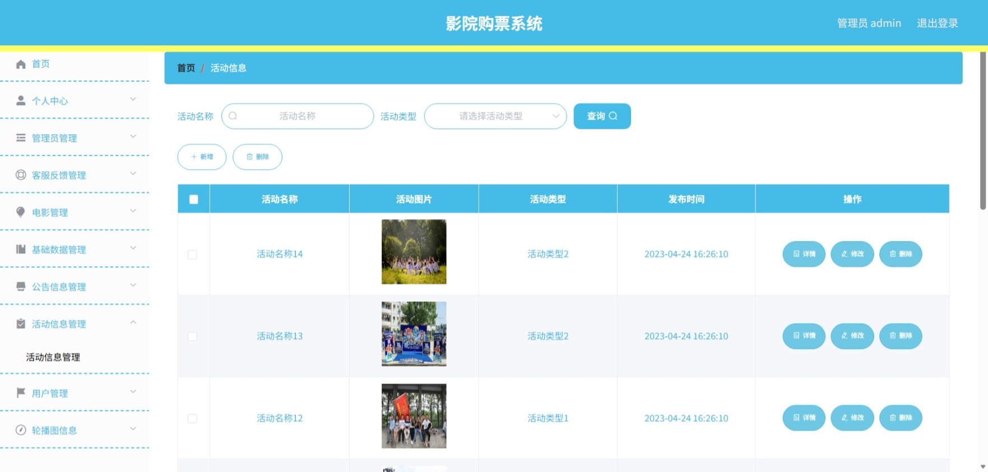Click the clipboard icon beside 活动信息管理
The height and width of the screenshot is (472, 988).
point(21,324)
